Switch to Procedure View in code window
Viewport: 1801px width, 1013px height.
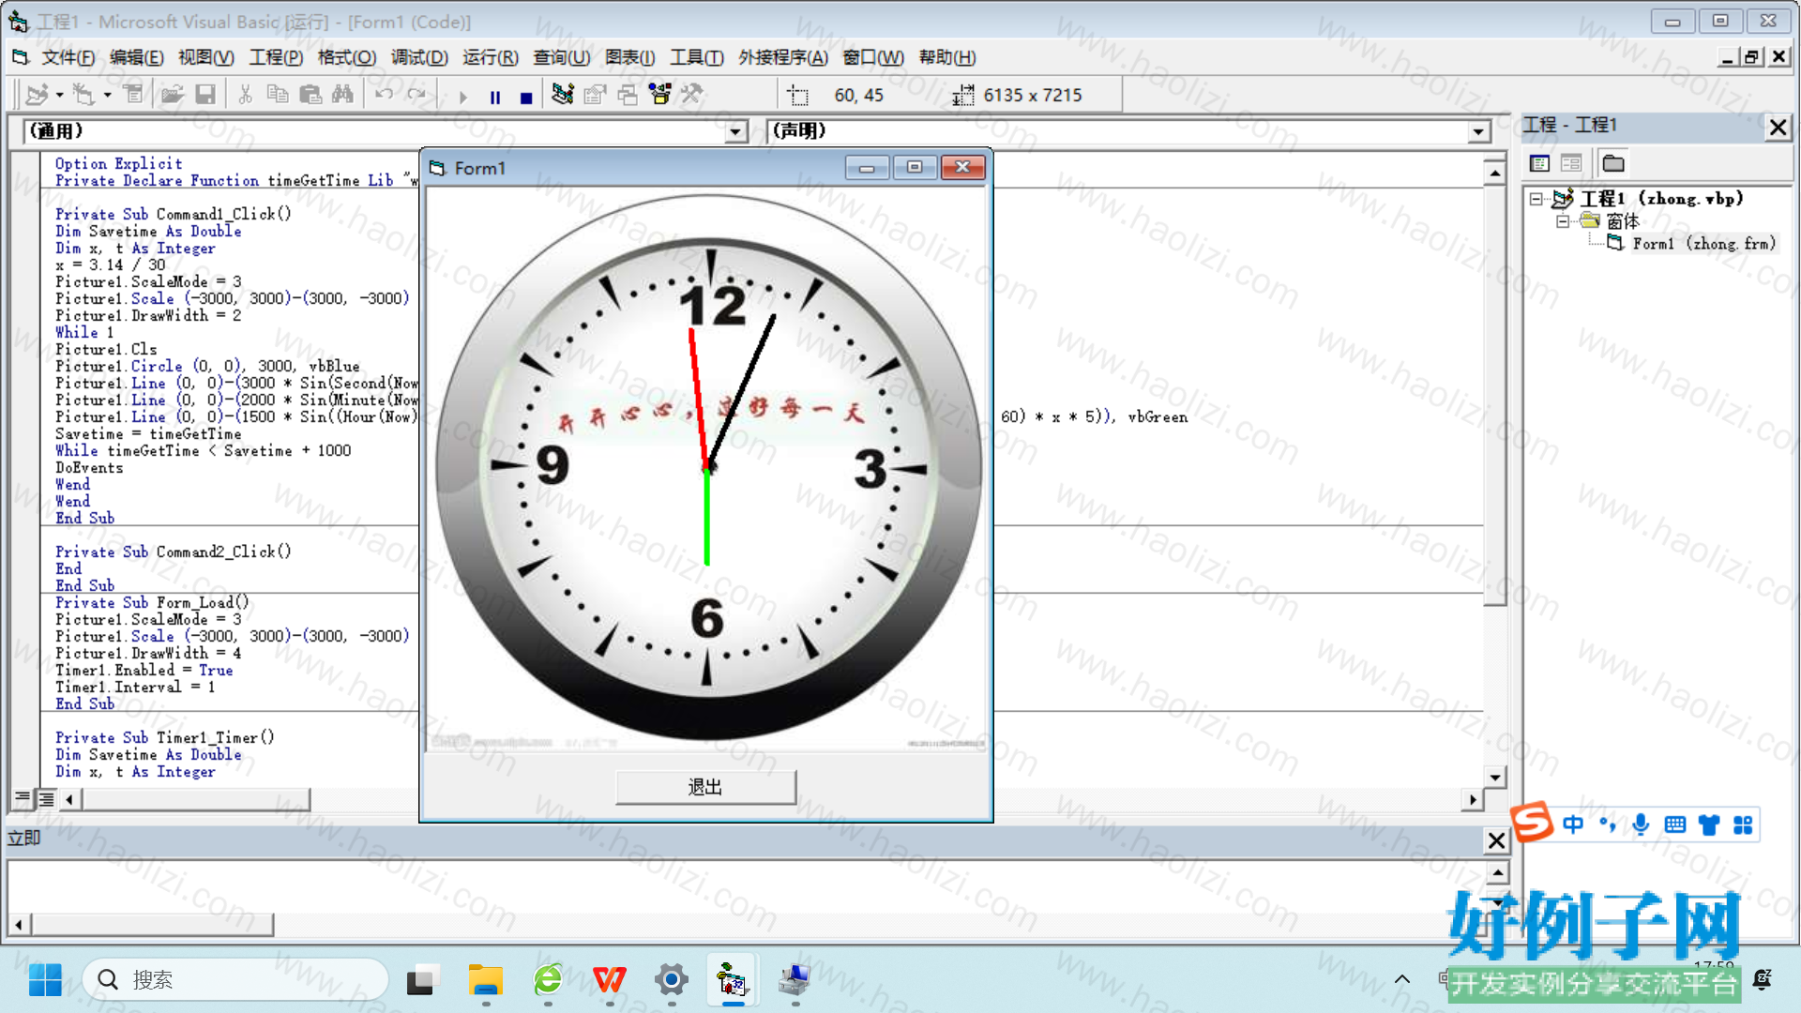(23, 799)
